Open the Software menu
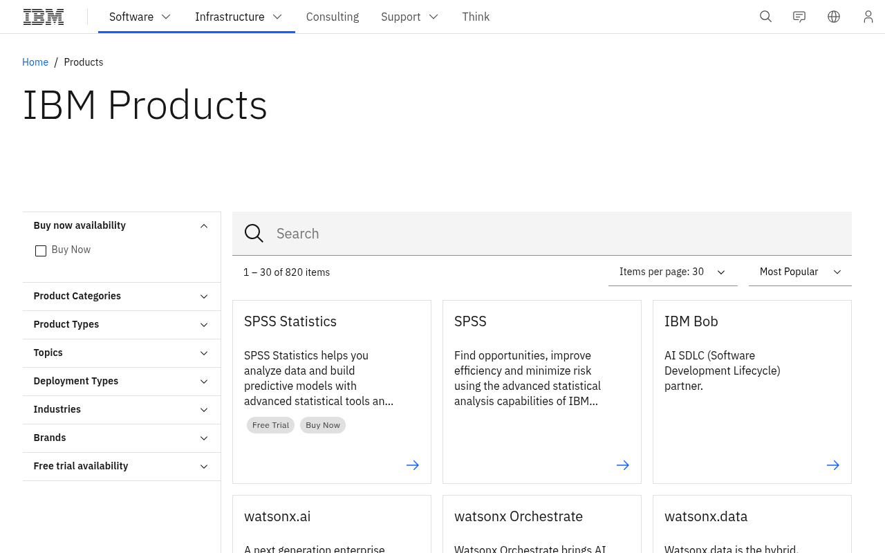Image resolution: width=885 pixels, height=553 pixels. click(x=140, y=17)
